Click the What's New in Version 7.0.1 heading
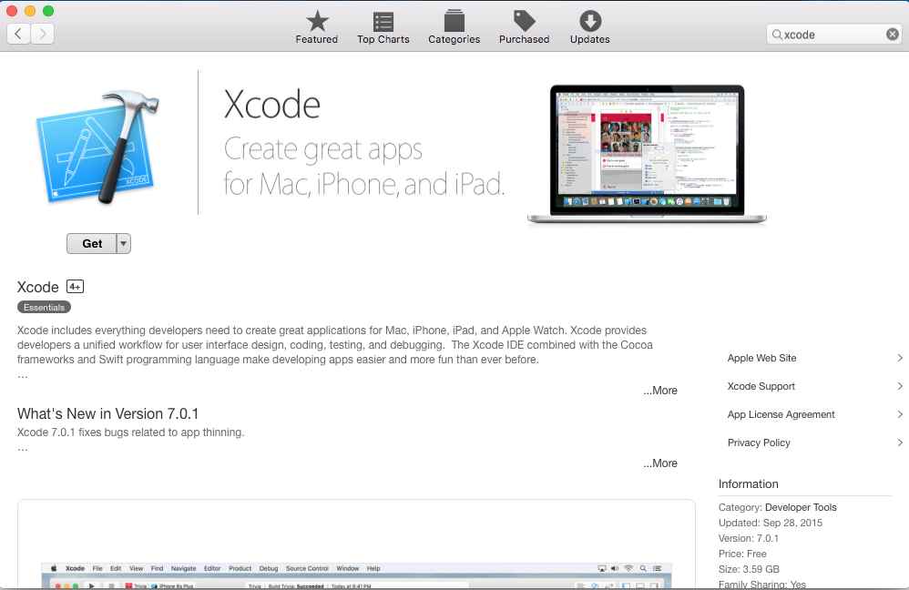 click(107, 413)
